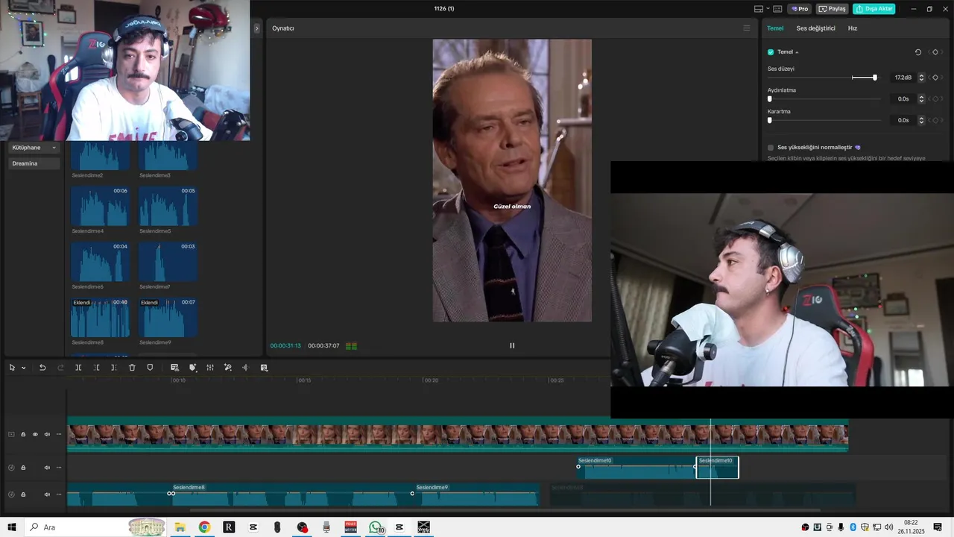This screenshot has height=537, width=954.
Task: Mute the video track audio
Action: 47,434
